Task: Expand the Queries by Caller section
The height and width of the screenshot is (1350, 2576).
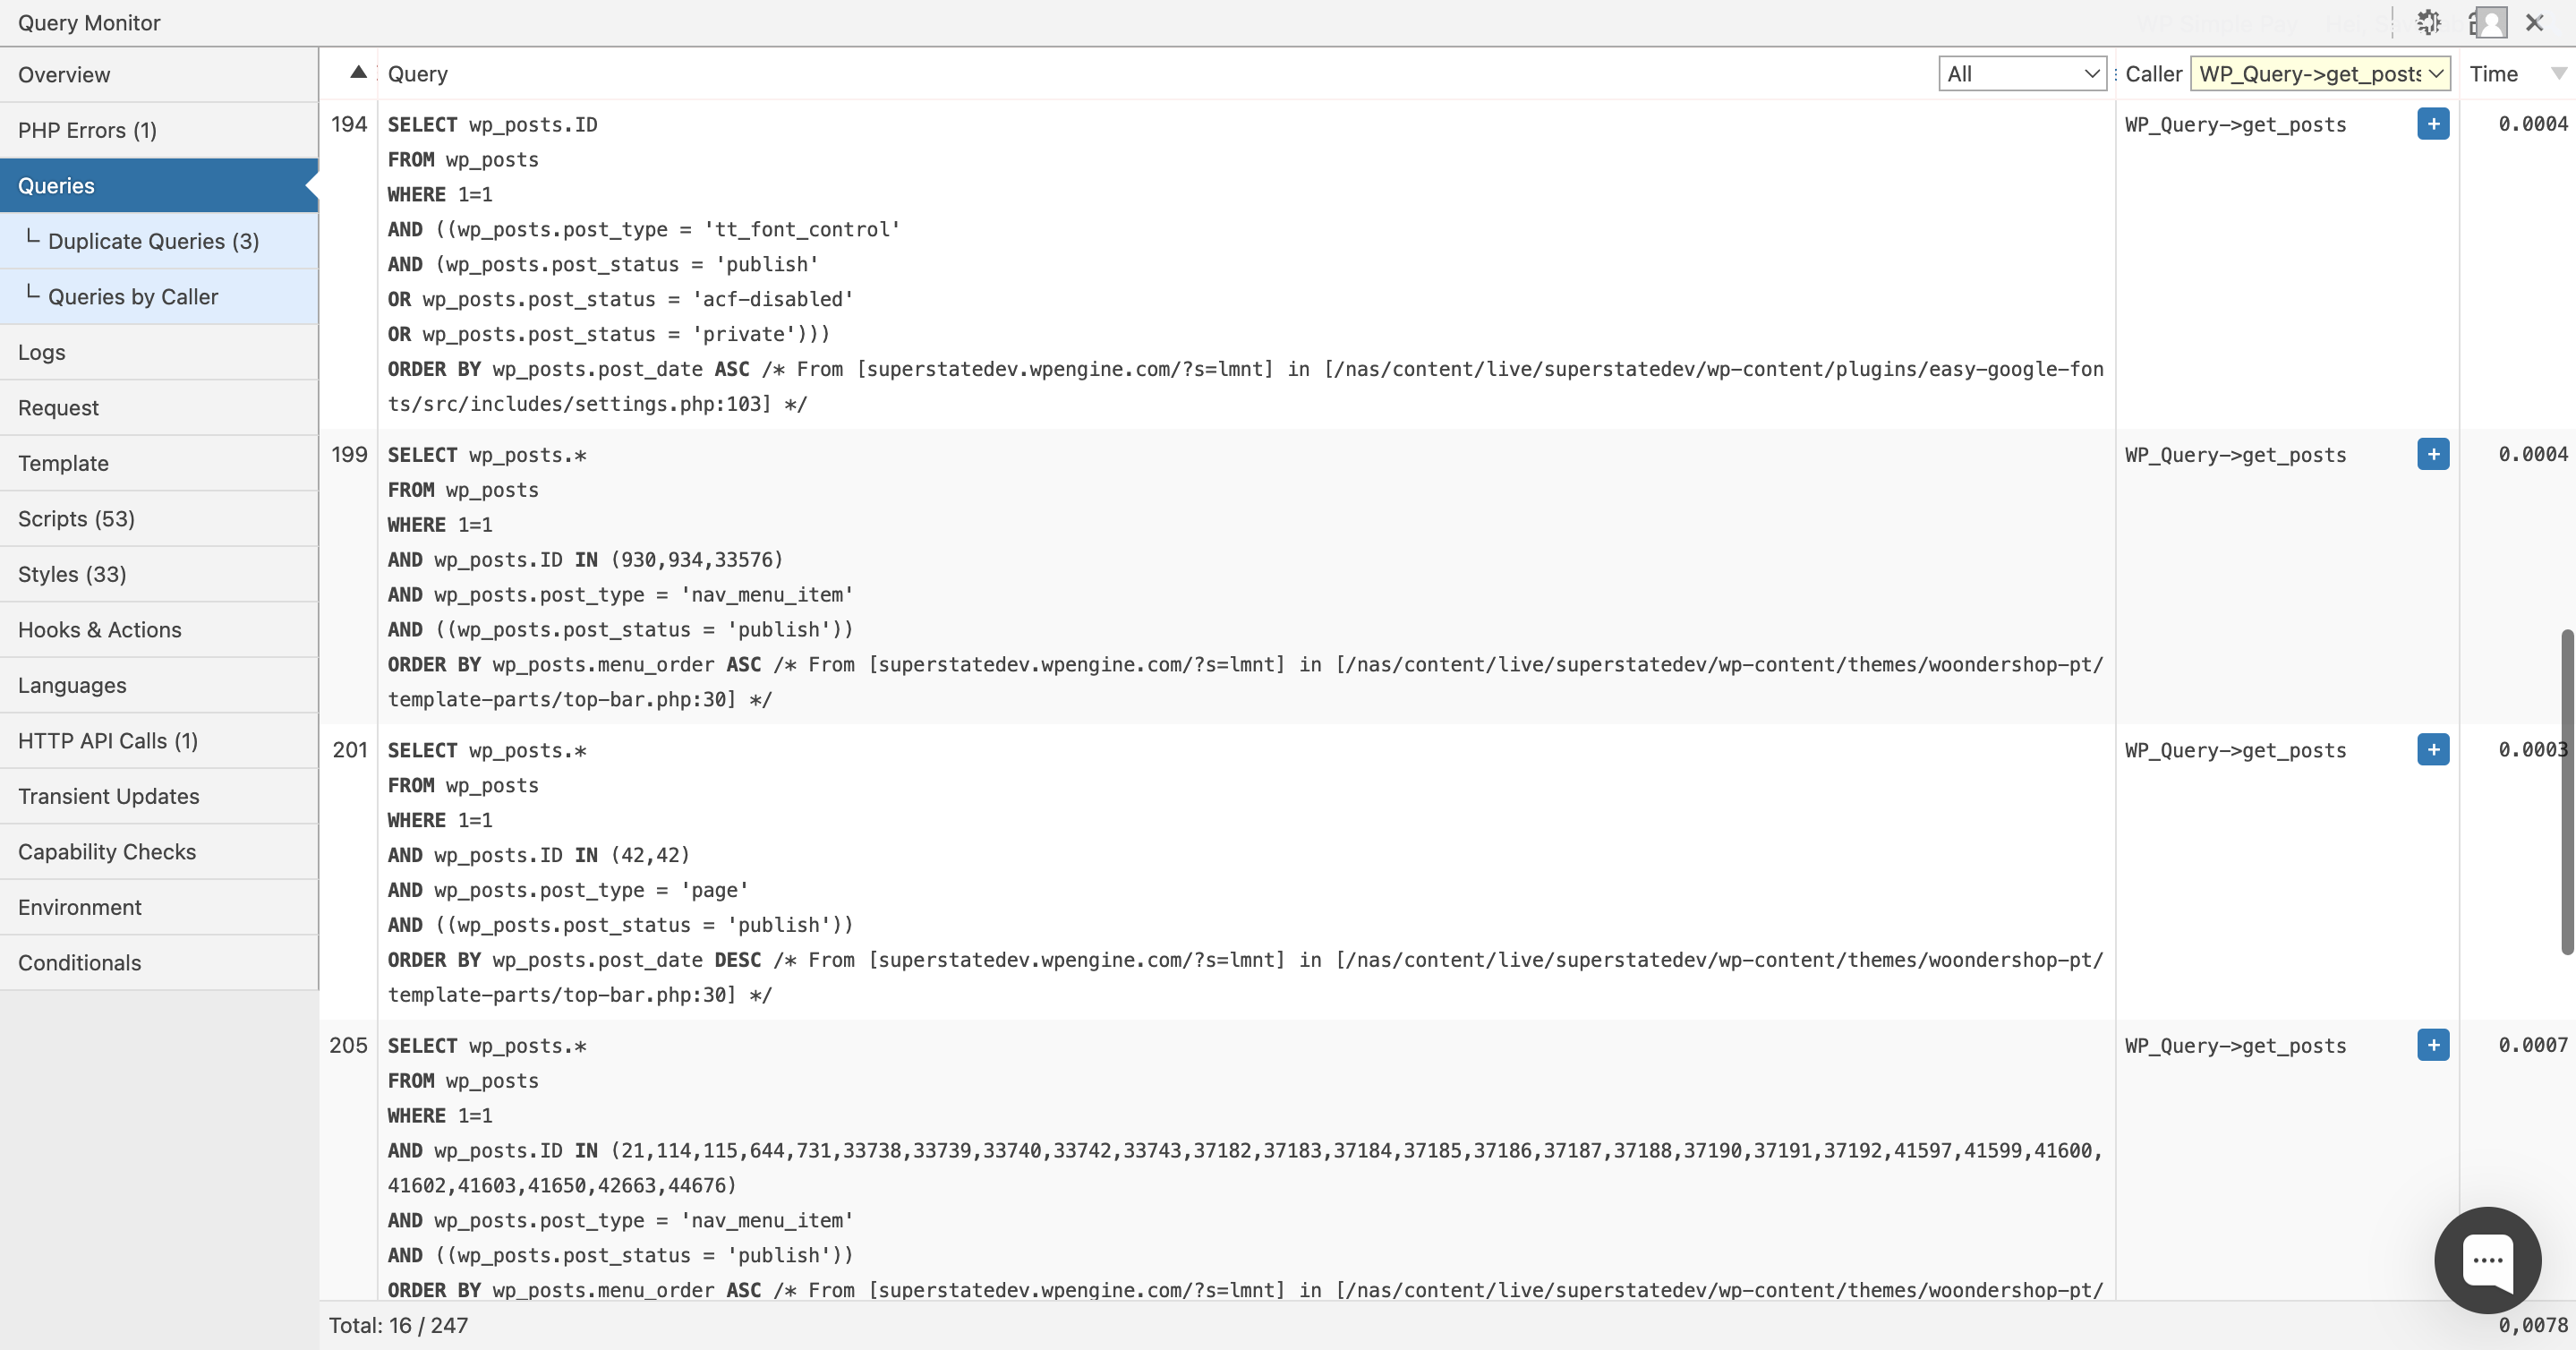Action: click(134, 296)
